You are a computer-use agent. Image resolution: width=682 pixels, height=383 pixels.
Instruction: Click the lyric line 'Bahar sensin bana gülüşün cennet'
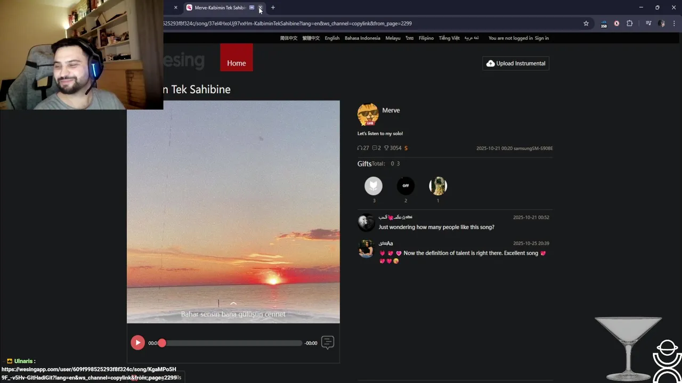coord(233,314)
